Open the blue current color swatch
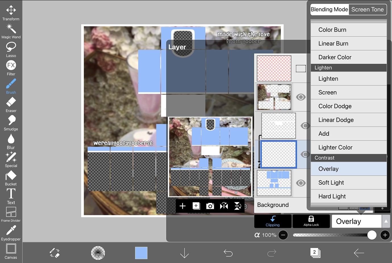 click(141, 253)
